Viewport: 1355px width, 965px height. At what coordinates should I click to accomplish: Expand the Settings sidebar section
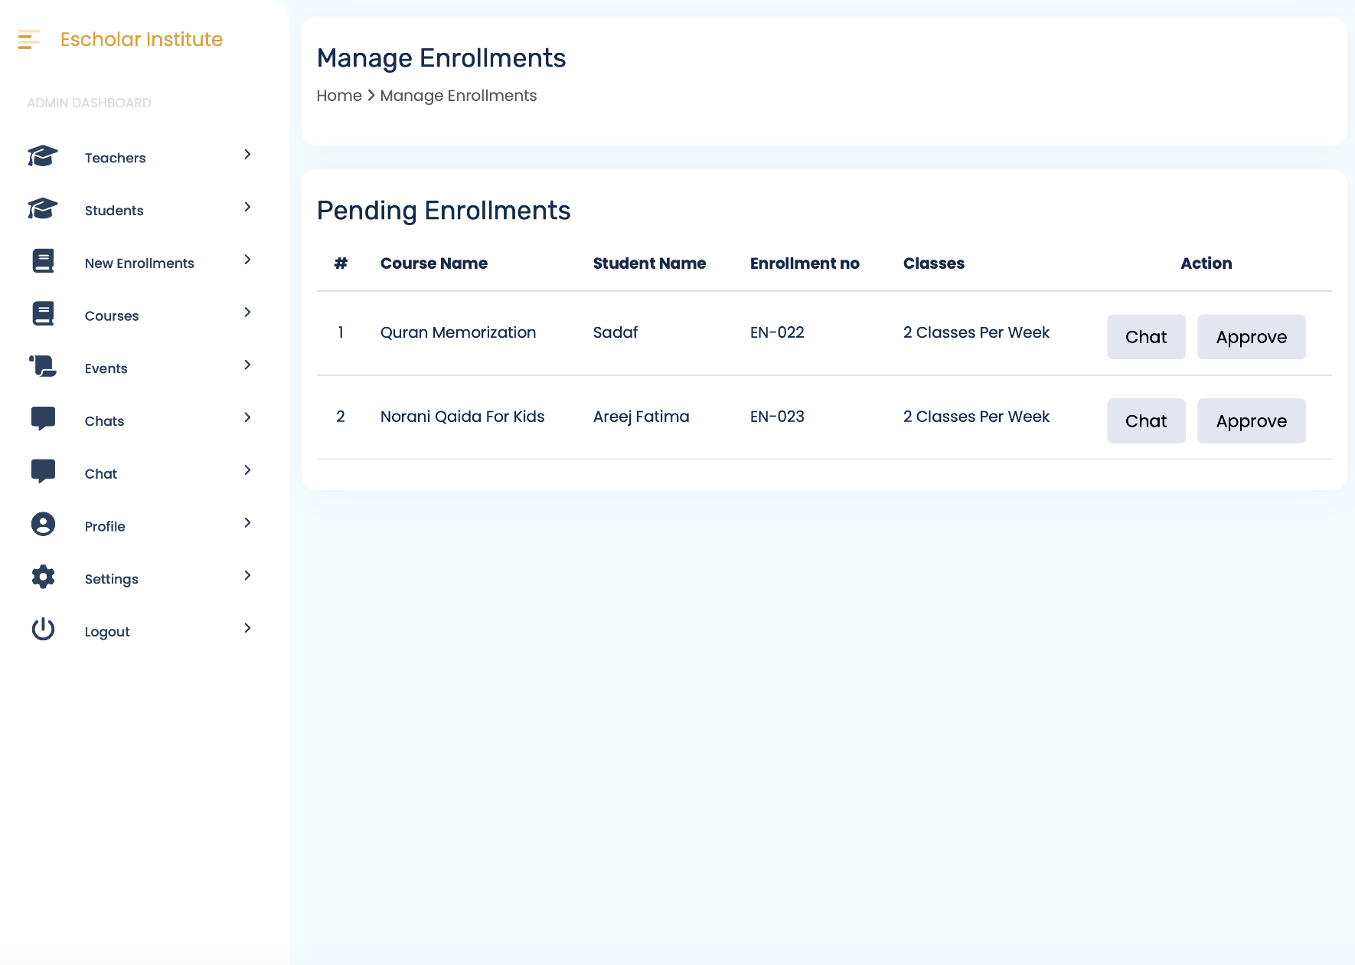[247, 575]
